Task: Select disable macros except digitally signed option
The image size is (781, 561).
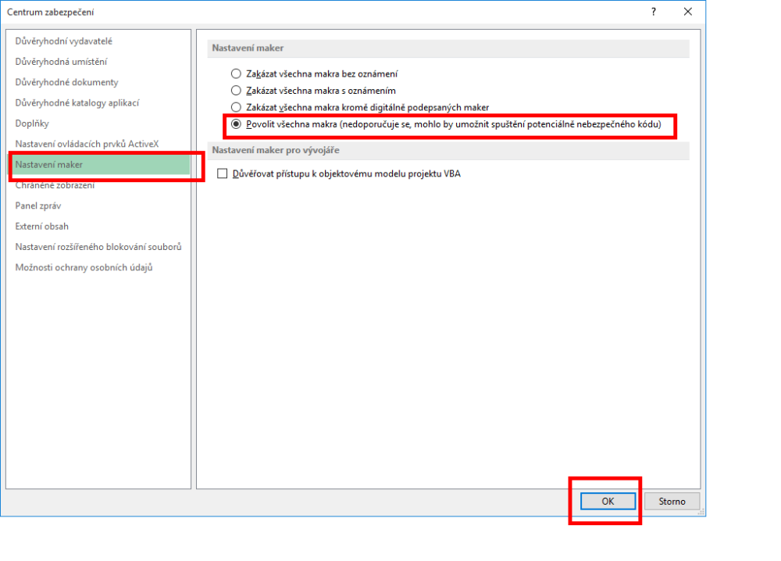Action: 236,107
